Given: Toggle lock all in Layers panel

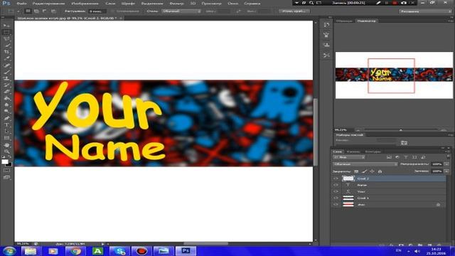Looking at the screenshot, I should click(380, 171).
